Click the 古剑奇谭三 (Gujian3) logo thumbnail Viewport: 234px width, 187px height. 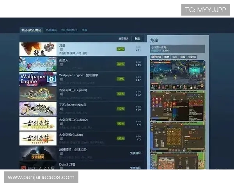[38, 93]
